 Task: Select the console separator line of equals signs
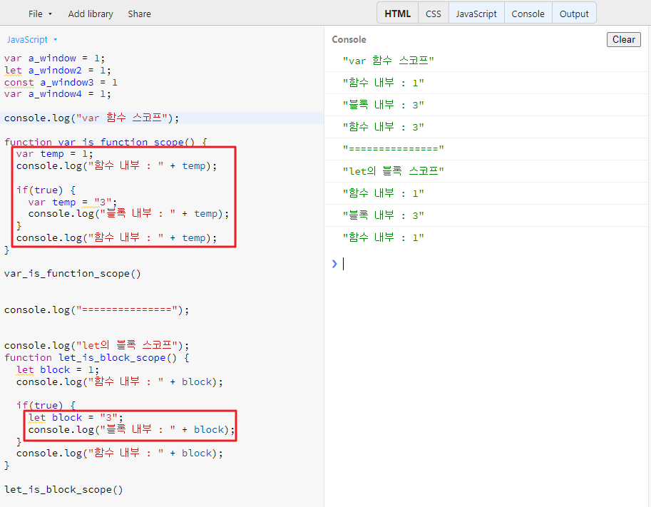(393, 148)
